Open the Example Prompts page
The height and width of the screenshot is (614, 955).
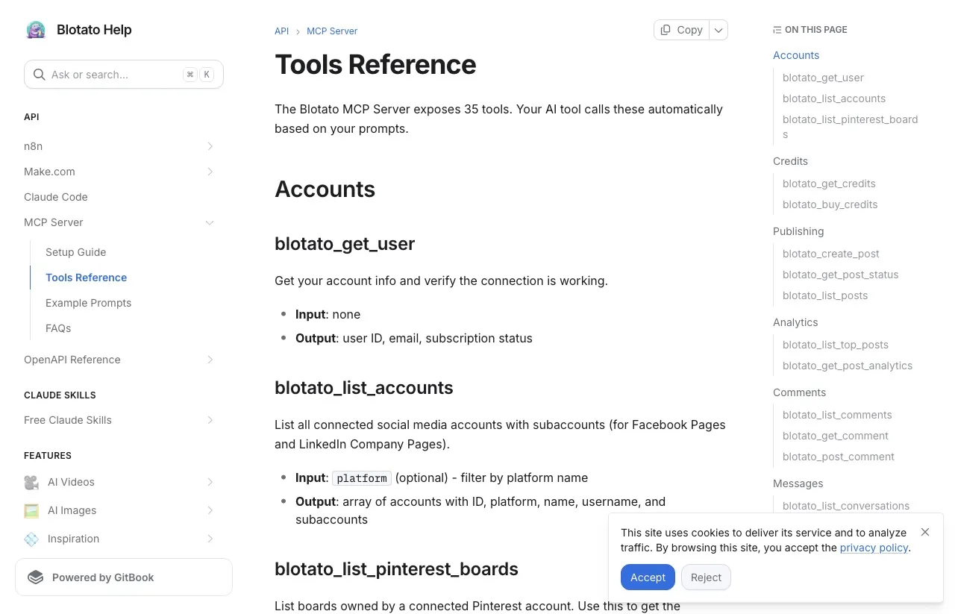pos(89,303)
